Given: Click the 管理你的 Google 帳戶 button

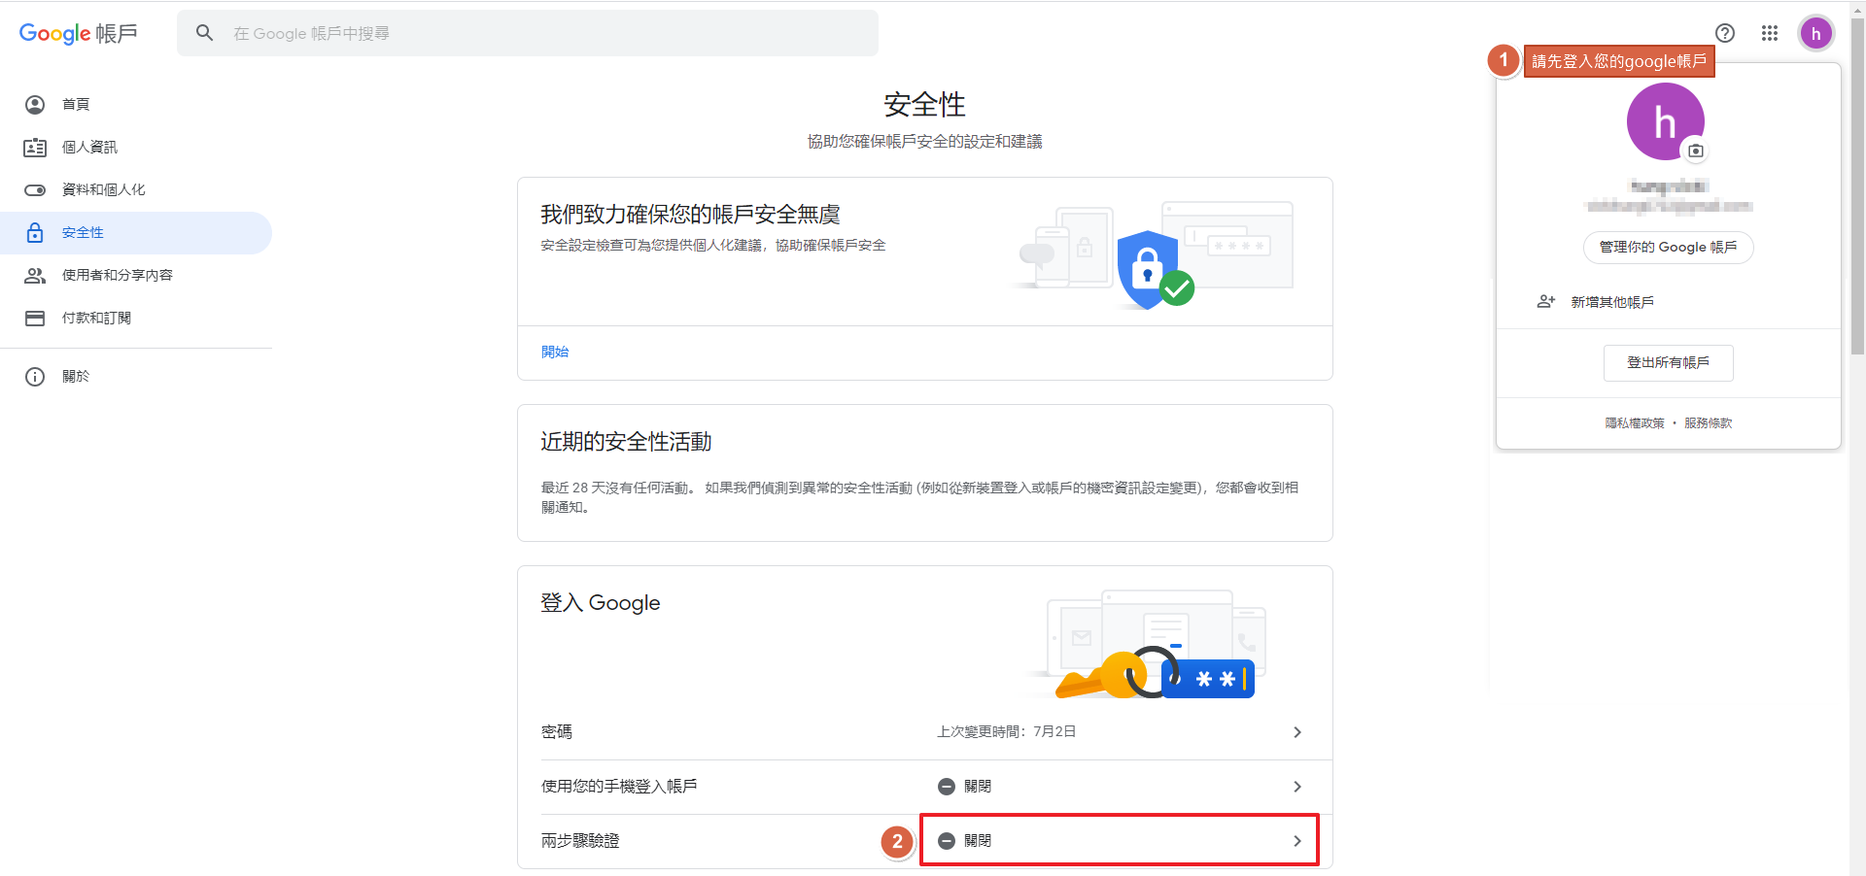Looking at the screenshot, I should pos(1668,248).
